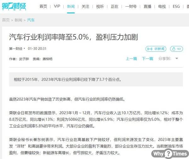This screenshot has width=189, height=159.
Task: Go to 新闻 in breadcrumb
Action: 18,20
